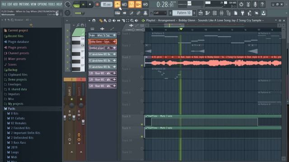This screenshot has height=162, width=289.
Task: Open the ADD menu
Action: pos(15,4)
